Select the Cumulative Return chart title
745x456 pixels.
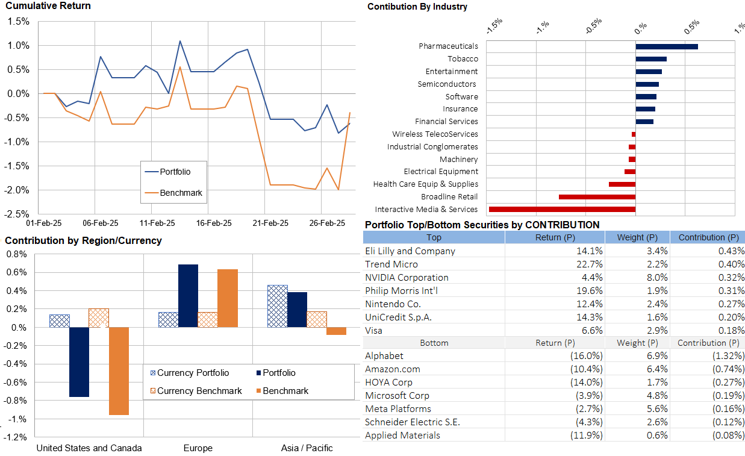point(48,6)
